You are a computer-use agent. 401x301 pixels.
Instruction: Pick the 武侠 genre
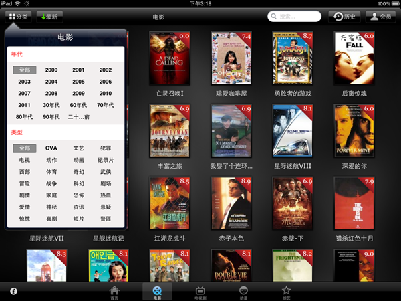coord(106,172)
